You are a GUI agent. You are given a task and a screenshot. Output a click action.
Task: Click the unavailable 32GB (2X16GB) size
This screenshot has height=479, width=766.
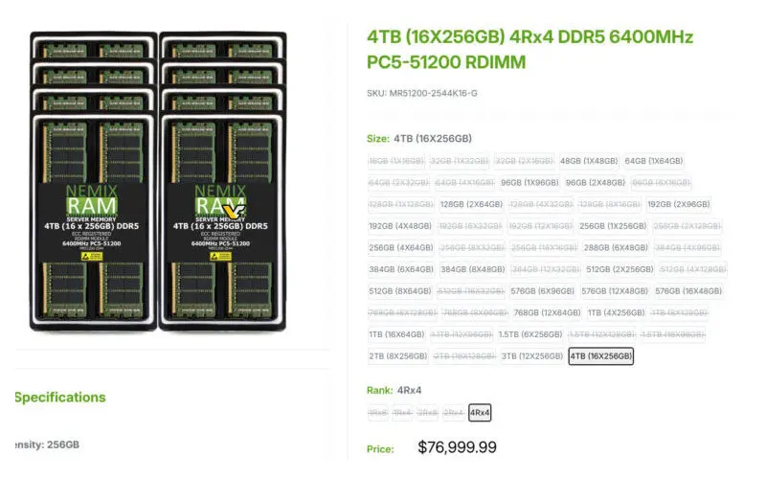click(x=524, y=161)
